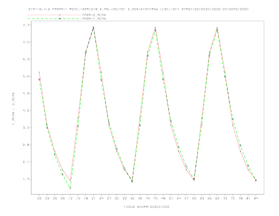Select the VYMDH date range in title

click(x=215, y=9)
